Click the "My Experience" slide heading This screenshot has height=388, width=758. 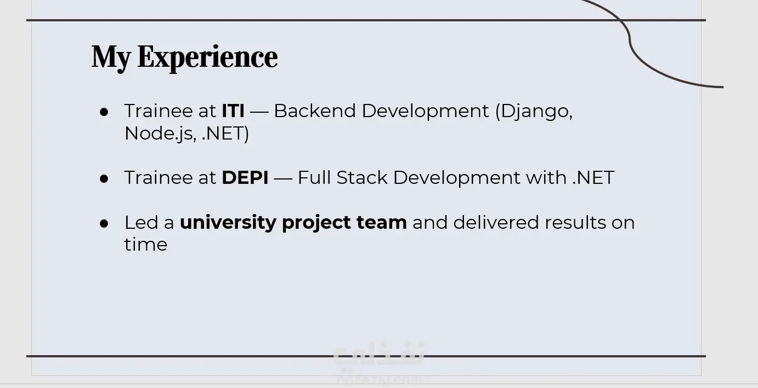[184, 57]
